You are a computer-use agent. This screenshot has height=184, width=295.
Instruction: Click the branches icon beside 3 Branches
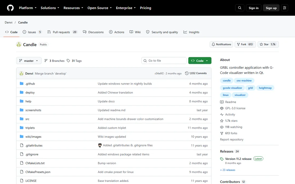tap(46, 61)
